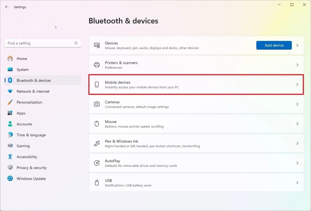The height and width of the screenshot is (211, 311).
Task: Click the search magnifier icon
Action: (76, 43)
